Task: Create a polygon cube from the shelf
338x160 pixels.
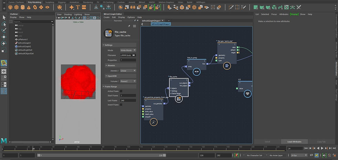Action: [x=17, y=7]
